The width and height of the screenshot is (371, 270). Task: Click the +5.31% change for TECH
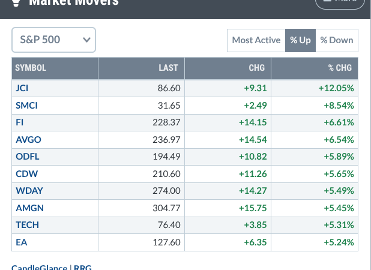click(x=339, y=225)
